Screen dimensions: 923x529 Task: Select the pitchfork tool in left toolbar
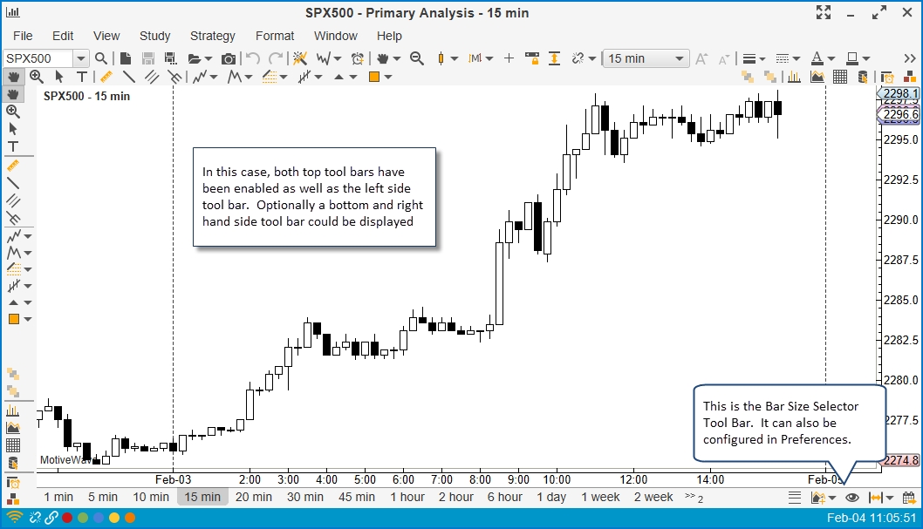click(x=13, y=218)
